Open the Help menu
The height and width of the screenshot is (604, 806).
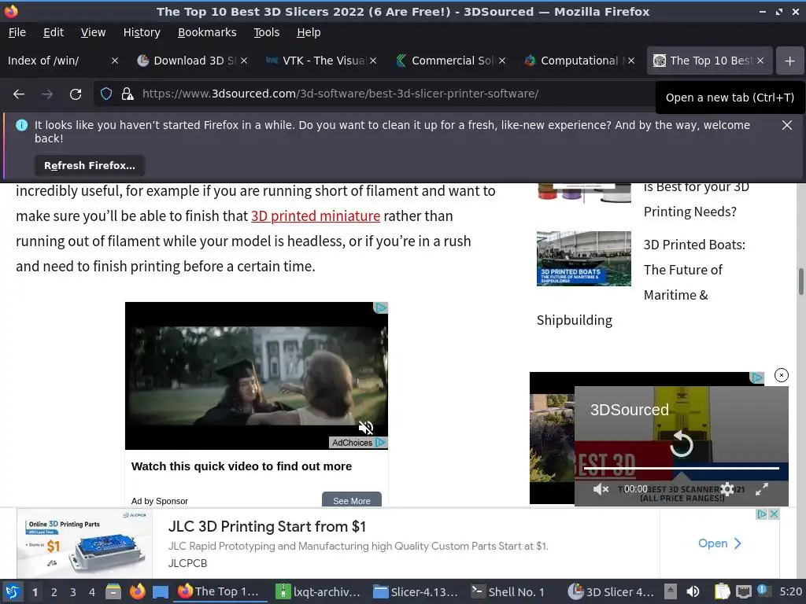click(309, 32)
